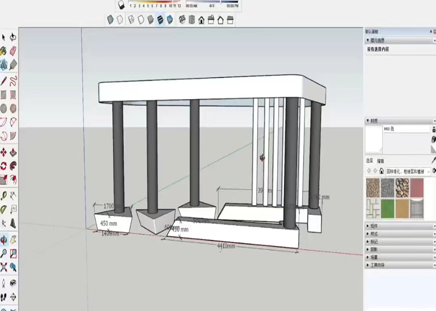Activate the Rectangle drawing tool

tap(4, 94)
